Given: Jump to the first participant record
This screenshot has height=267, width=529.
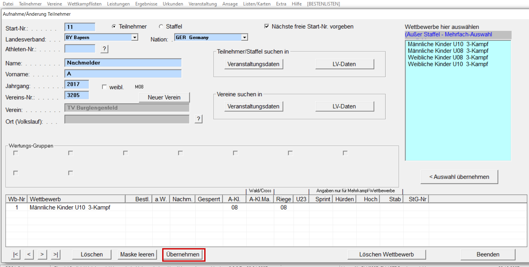Looking at the screenshot, I should coord(16,254).
